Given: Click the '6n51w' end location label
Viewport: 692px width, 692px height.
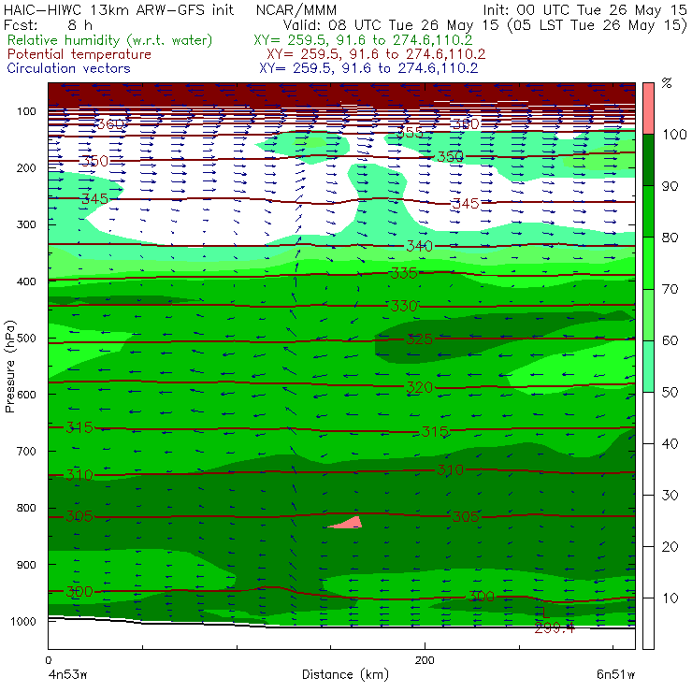Looking at the screenshot, I should (615, 675).
